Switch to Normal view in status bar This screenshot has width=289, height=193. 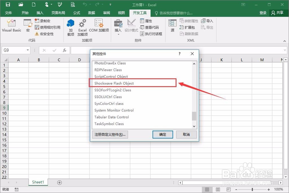pyautogui.click(x=207, y=189)
